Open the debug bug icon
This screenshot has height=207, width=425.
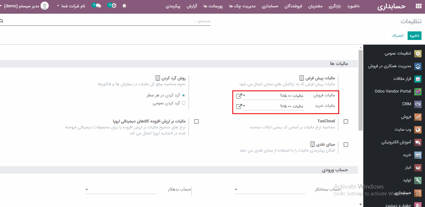(124, 6)
